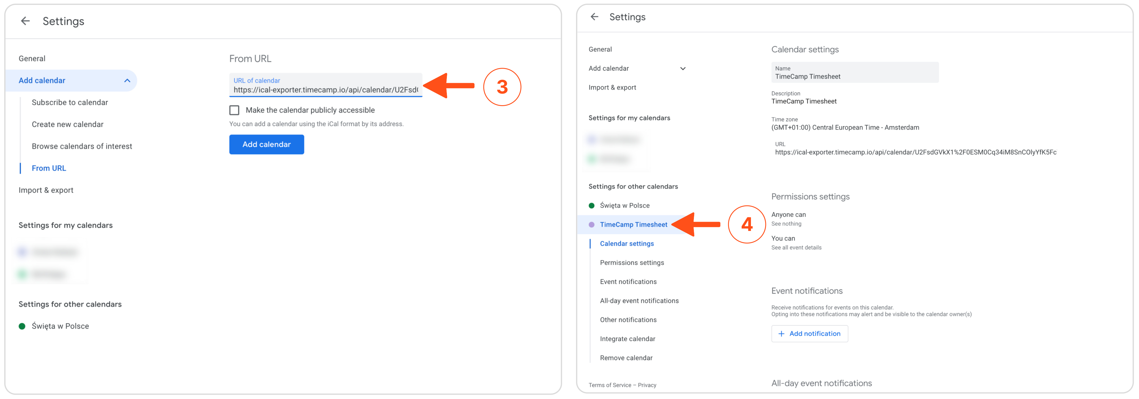Open Integrate calendar section
Image resolution: width=1139 pixels, height=399 pixels.
click(x=627, y=338)
